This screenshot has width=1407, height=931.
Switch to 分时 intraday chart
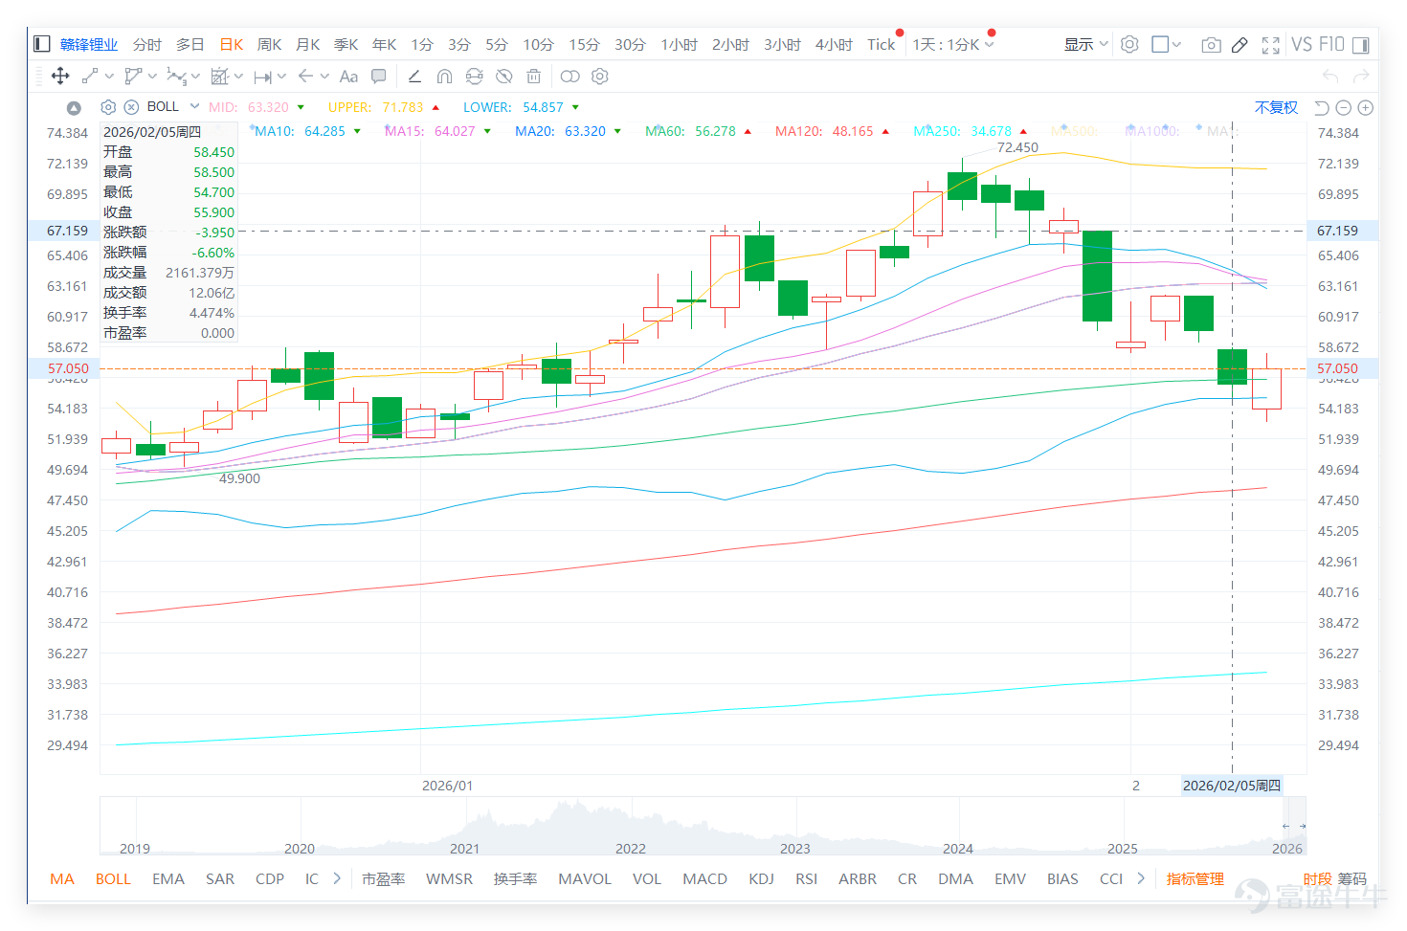click(x=147, y=44)
